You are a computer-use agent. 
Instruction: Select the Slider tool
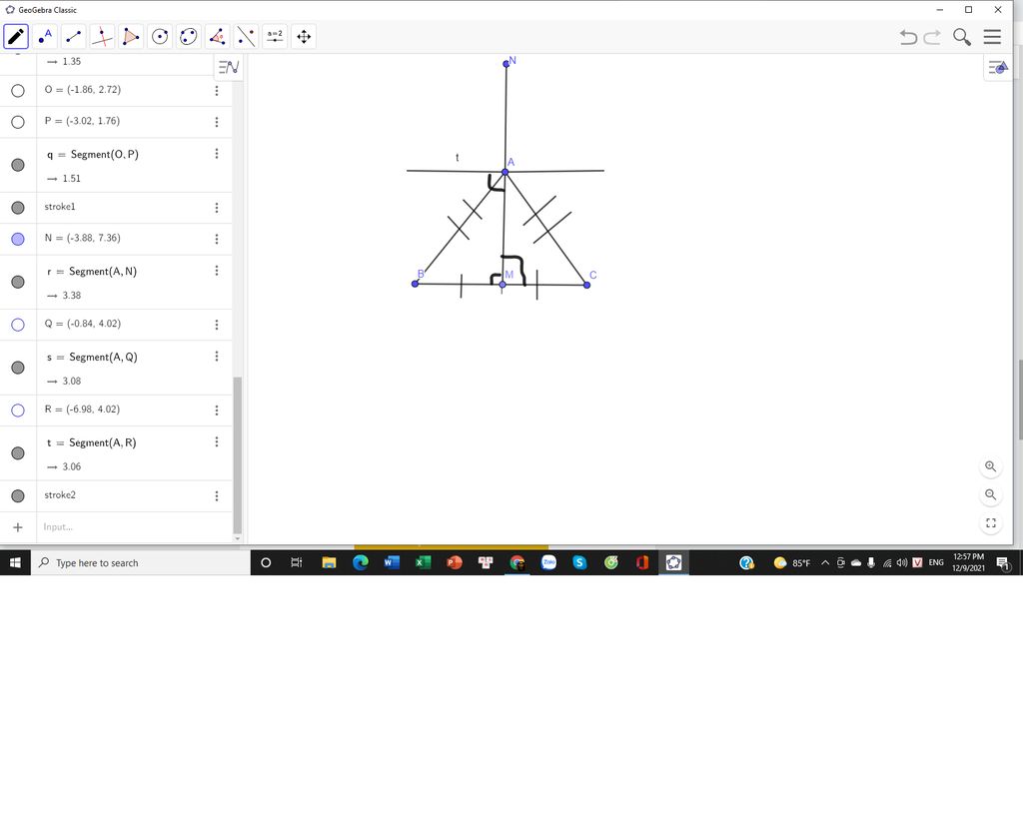(x=275, y=37)
